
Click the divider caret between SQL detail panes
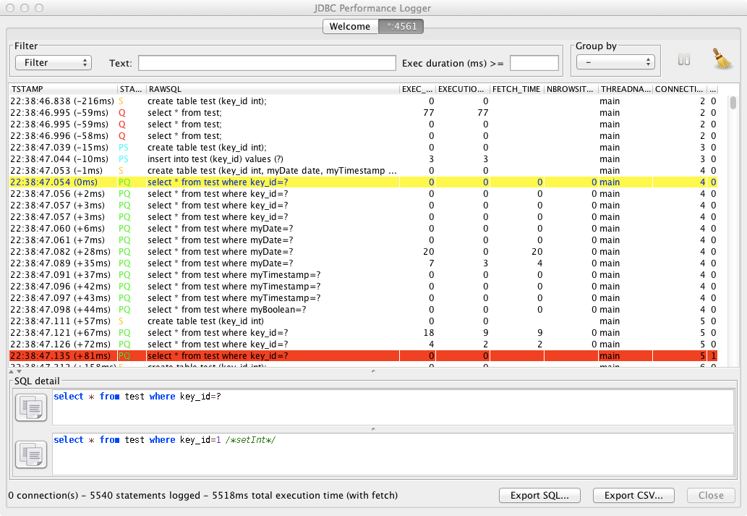pos(373,429)
